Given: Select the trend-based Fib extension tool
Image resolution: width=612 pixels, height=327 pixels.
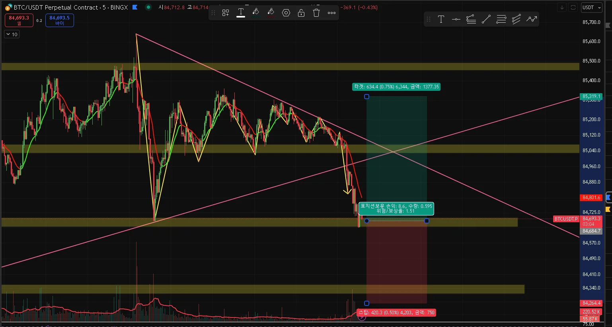Looking at the screenshot, I should pyautogui.click(x=471, y=19).
